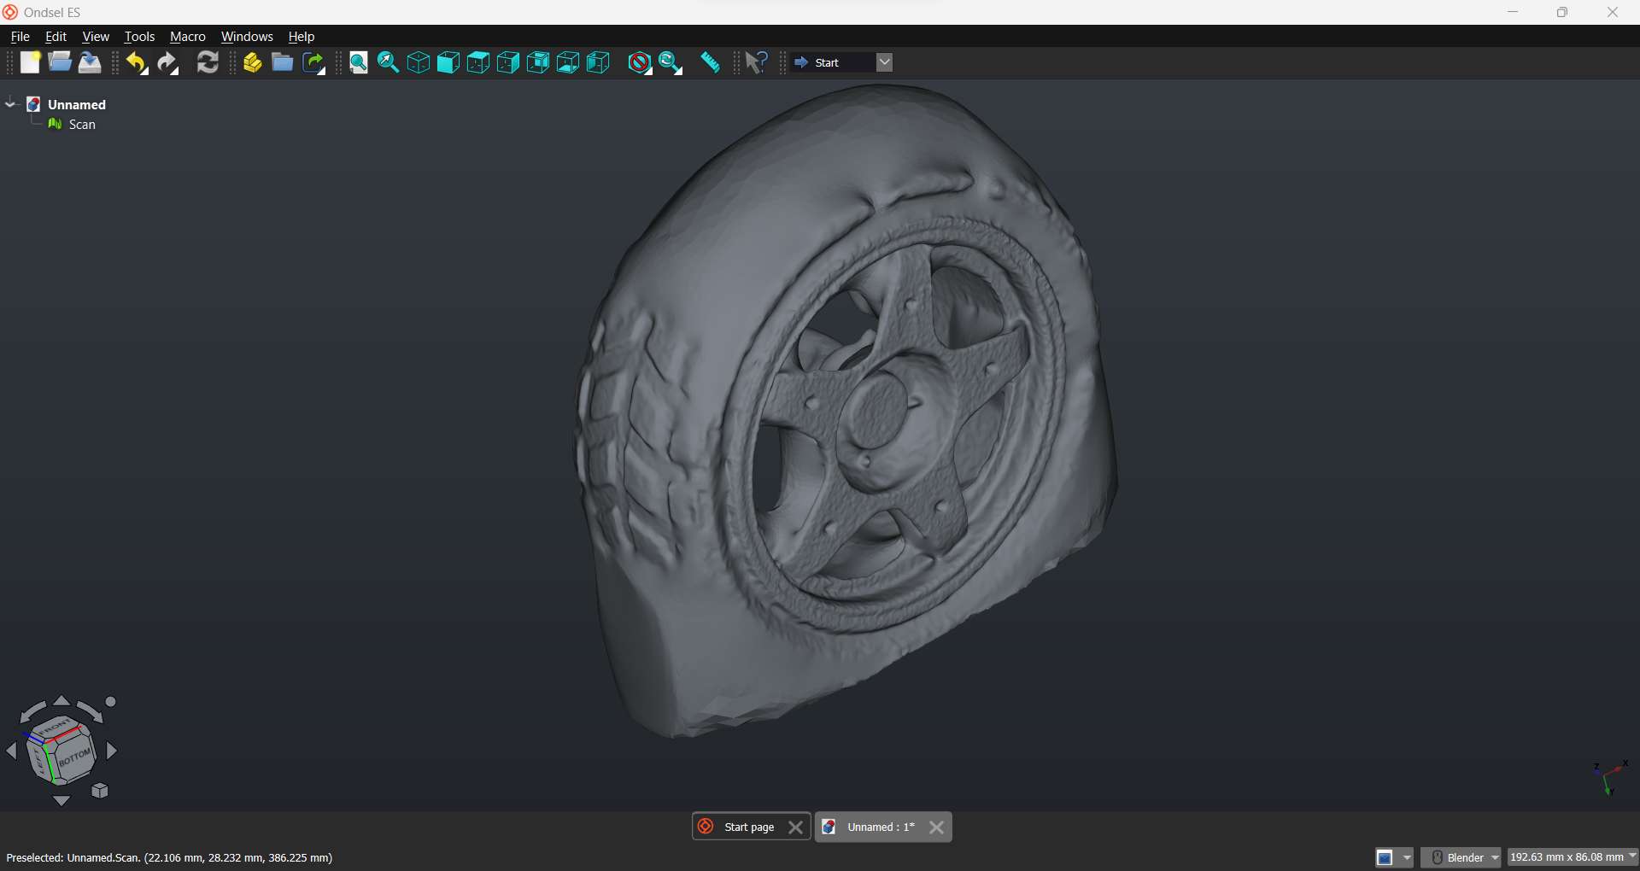Fit the selection to screen
This screenshot has height=871, width=1640.
tap(389, 62)
